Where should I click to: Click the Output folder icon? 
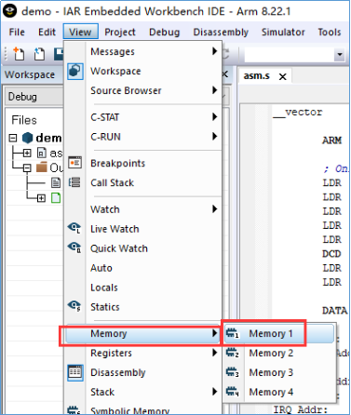click(42, 167)
